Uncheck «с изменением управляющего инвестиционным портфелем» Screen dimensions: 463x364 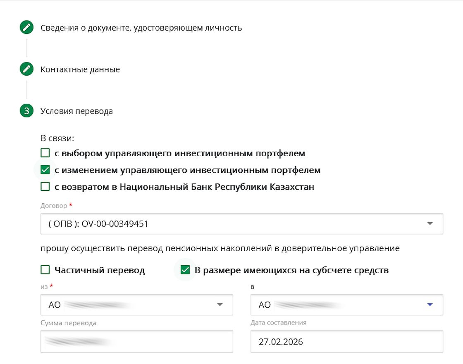45,170
